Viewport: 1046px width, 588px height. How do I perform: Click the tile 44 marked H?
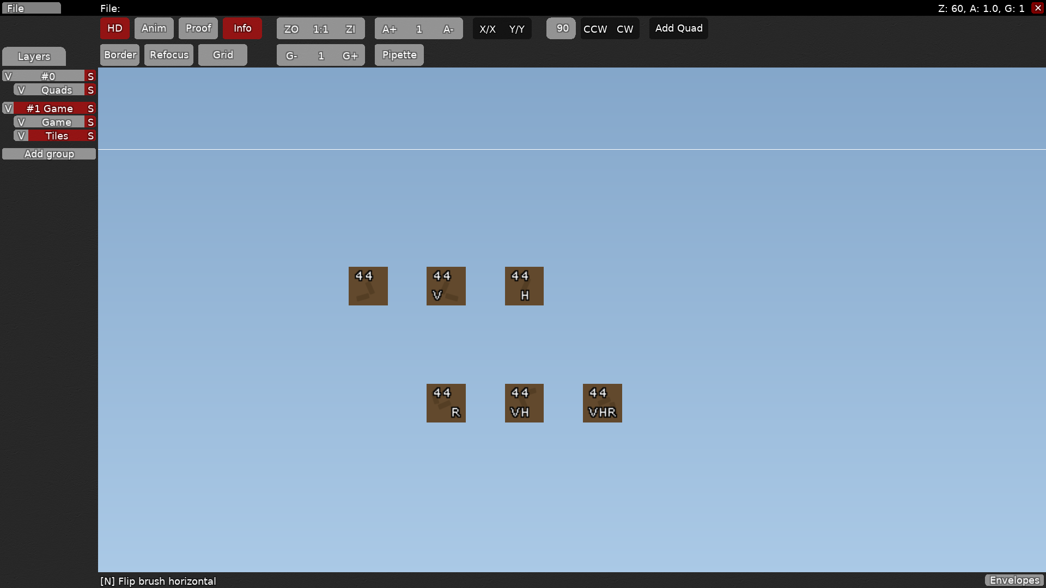pos(524,286)
